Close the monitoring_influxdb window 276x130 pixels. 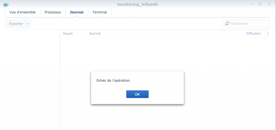[269, 4]
